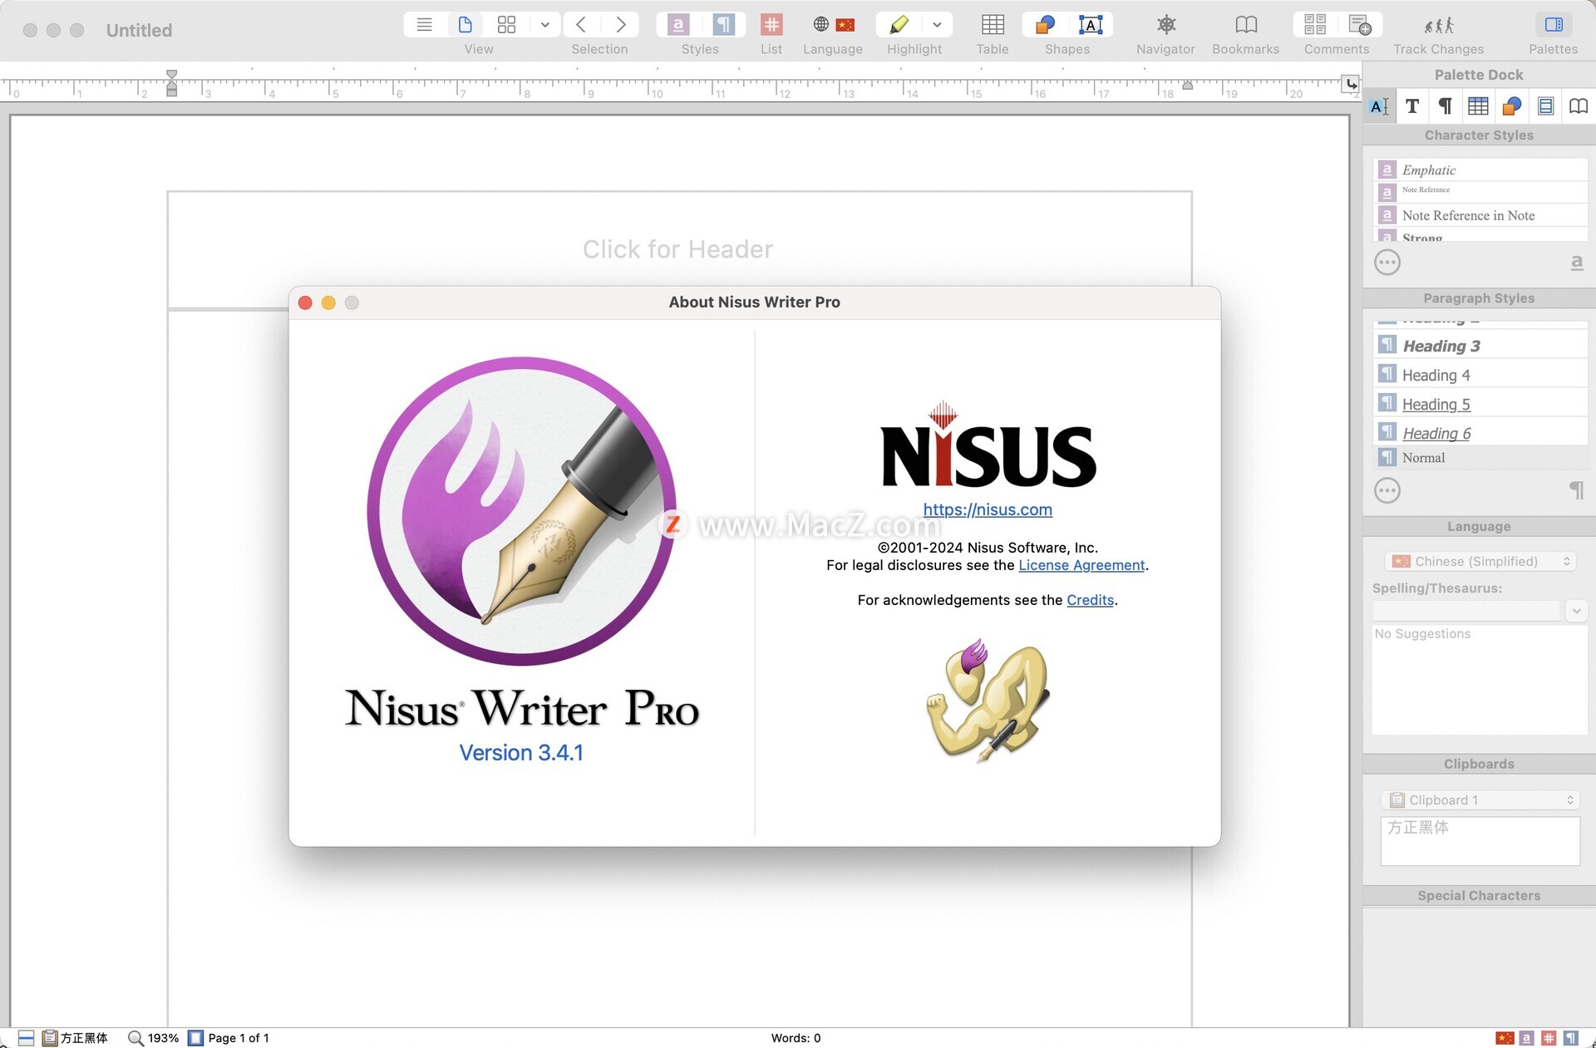Viewport: 1596px width, 1048px height.
Task: Toggle Track Changes
Action: click(x=1439, y=24)
